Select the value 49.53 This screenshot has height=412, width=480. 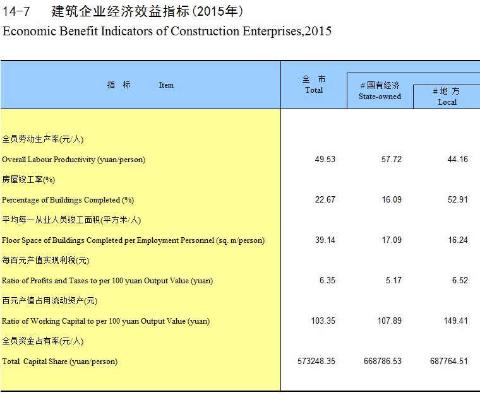[x=325, y=160]
